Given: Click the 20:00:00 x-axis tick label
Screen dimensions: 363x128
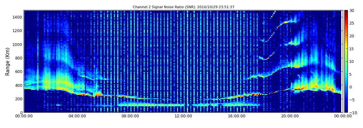Looking at the screenshot, I should (x=289, y=116).
